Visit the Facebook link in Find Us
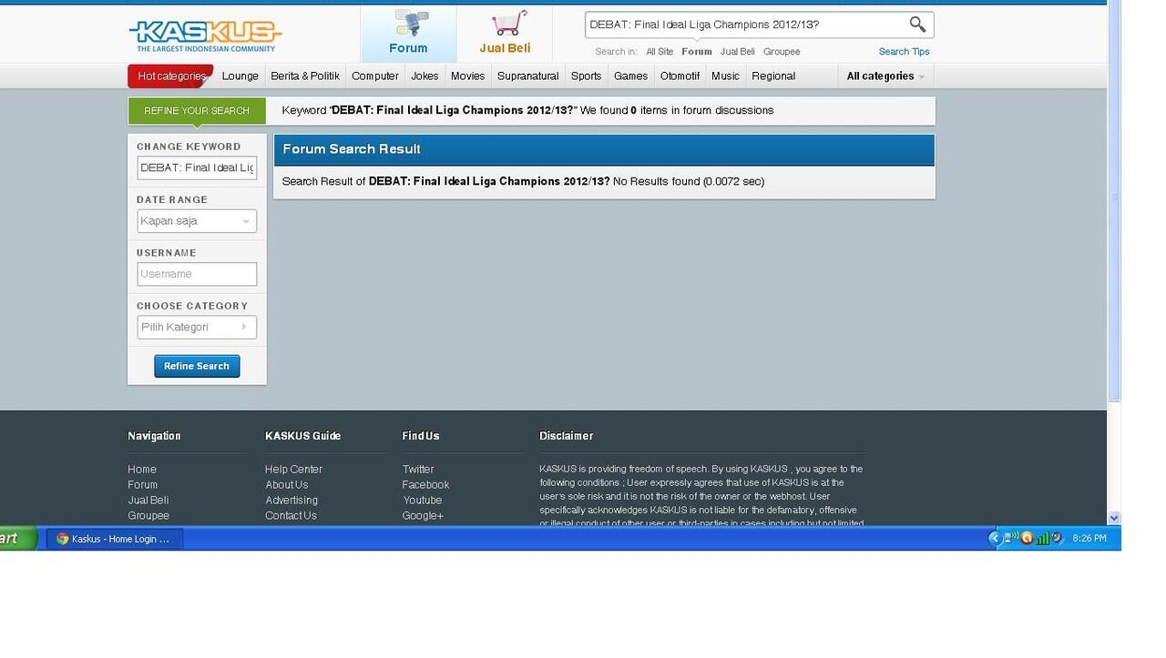The image size is (1166, 658). (x=426, y=485)
